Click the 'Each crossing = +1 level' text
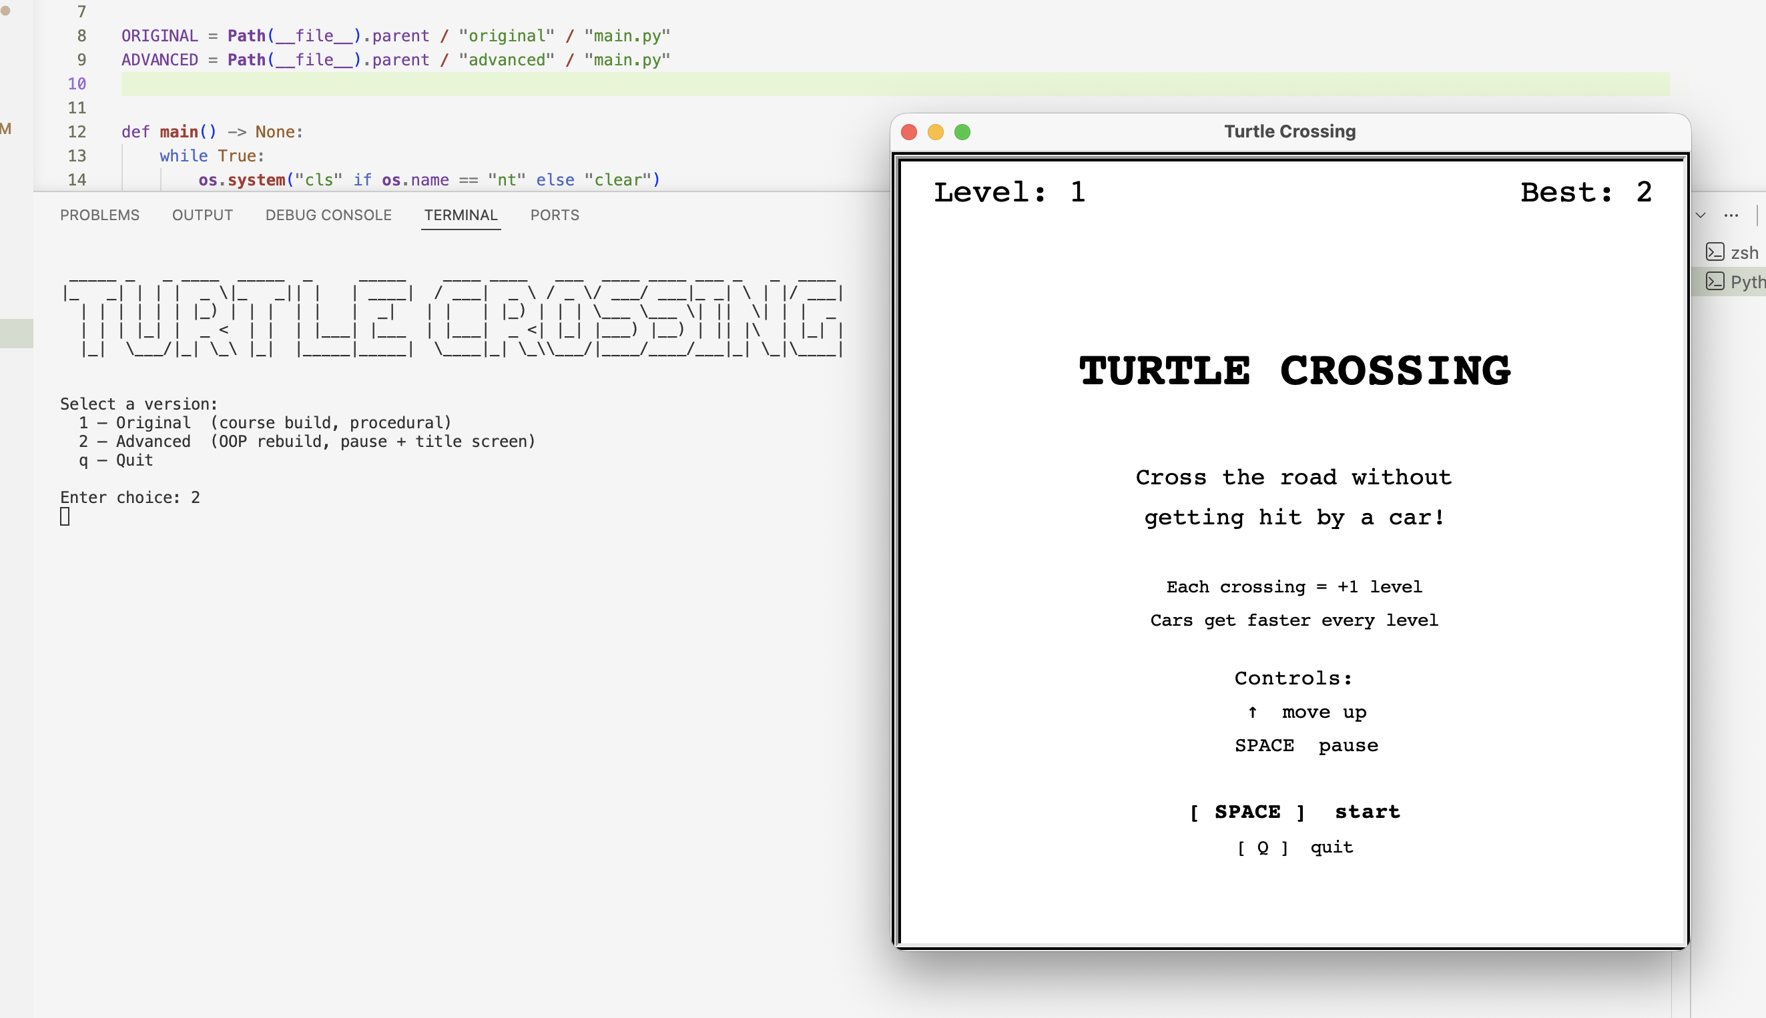The image size is (1766, 1018). click(1295, 586)
